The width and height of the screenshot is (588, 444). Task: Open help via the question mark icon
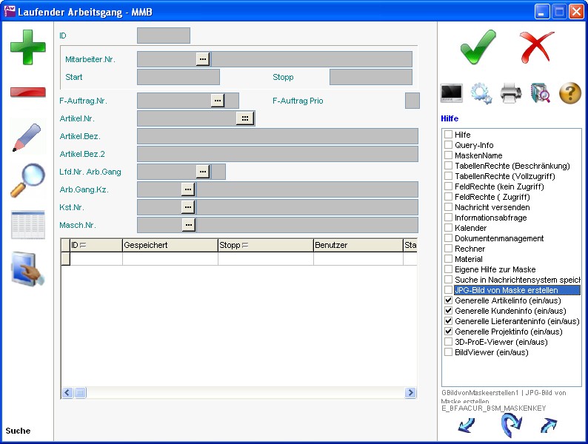pos(569,93)
